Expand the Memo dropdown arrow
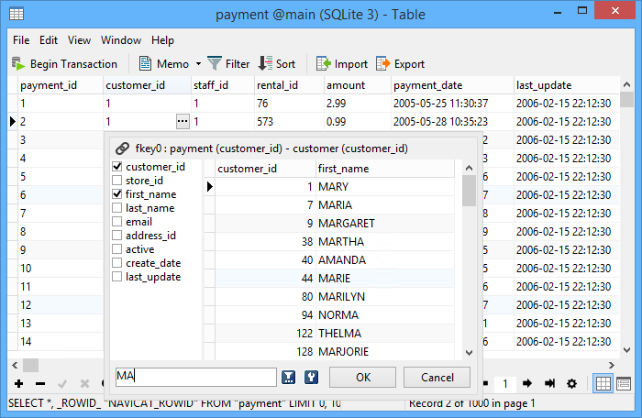Viewport: 642px width, 418px height. pyautogui.click(x=199, y=64)
